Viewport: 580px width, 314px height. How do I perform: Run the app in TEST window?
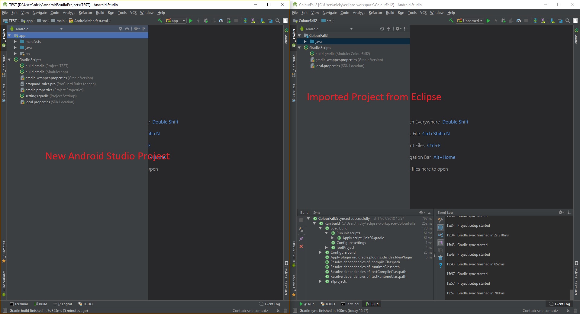pyautogui.click(x=191, y=21)
